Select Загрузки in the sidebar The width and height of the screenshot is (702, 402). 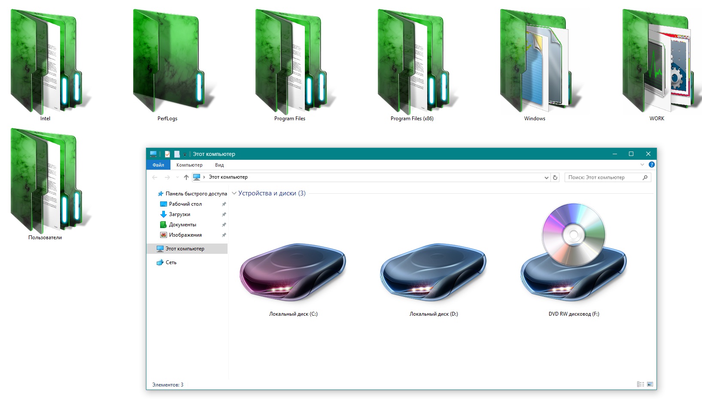coord(180,214)
